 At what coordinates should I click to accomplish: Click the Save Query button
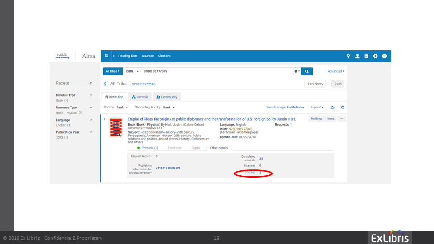pyautogui.click(x=315, y=84)
